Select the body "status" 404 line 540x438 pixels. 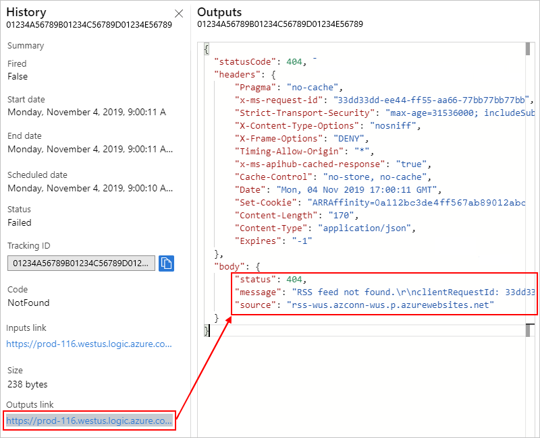(271, 279)
